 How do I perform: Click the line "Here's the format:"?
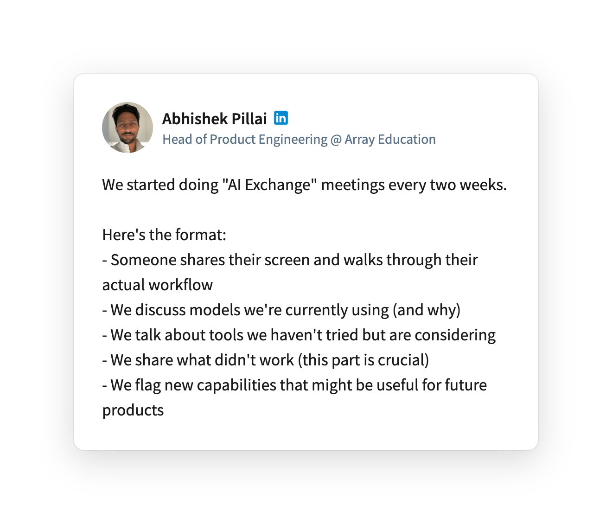(x=164, y=235)
